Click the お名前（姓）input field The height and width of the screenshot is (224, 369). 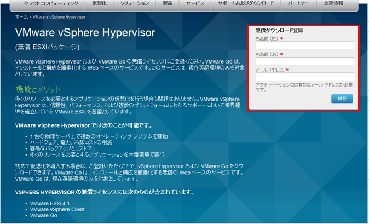point(305,45)
